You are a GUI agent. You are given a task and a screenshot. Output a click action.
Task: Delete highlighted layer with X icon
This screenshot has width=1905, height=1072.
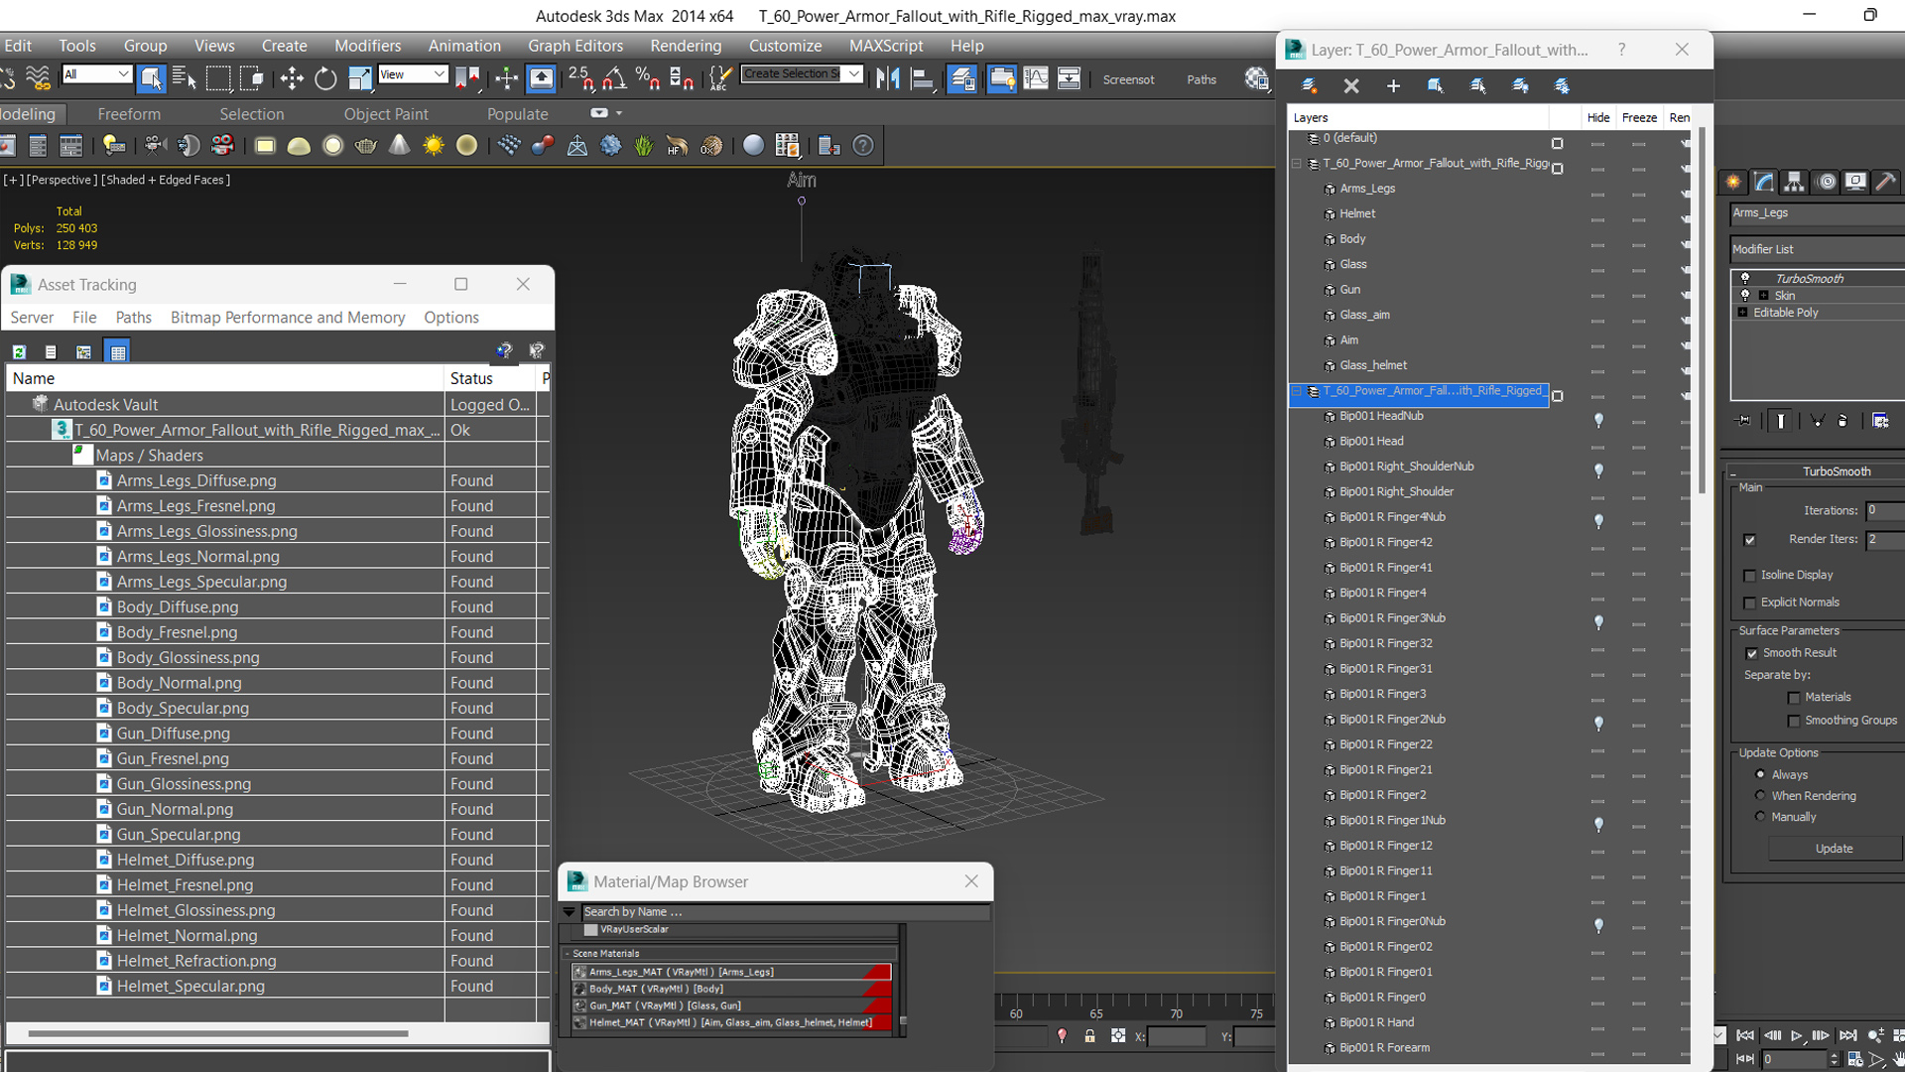pyautogui.click(x=1351, y=86)
